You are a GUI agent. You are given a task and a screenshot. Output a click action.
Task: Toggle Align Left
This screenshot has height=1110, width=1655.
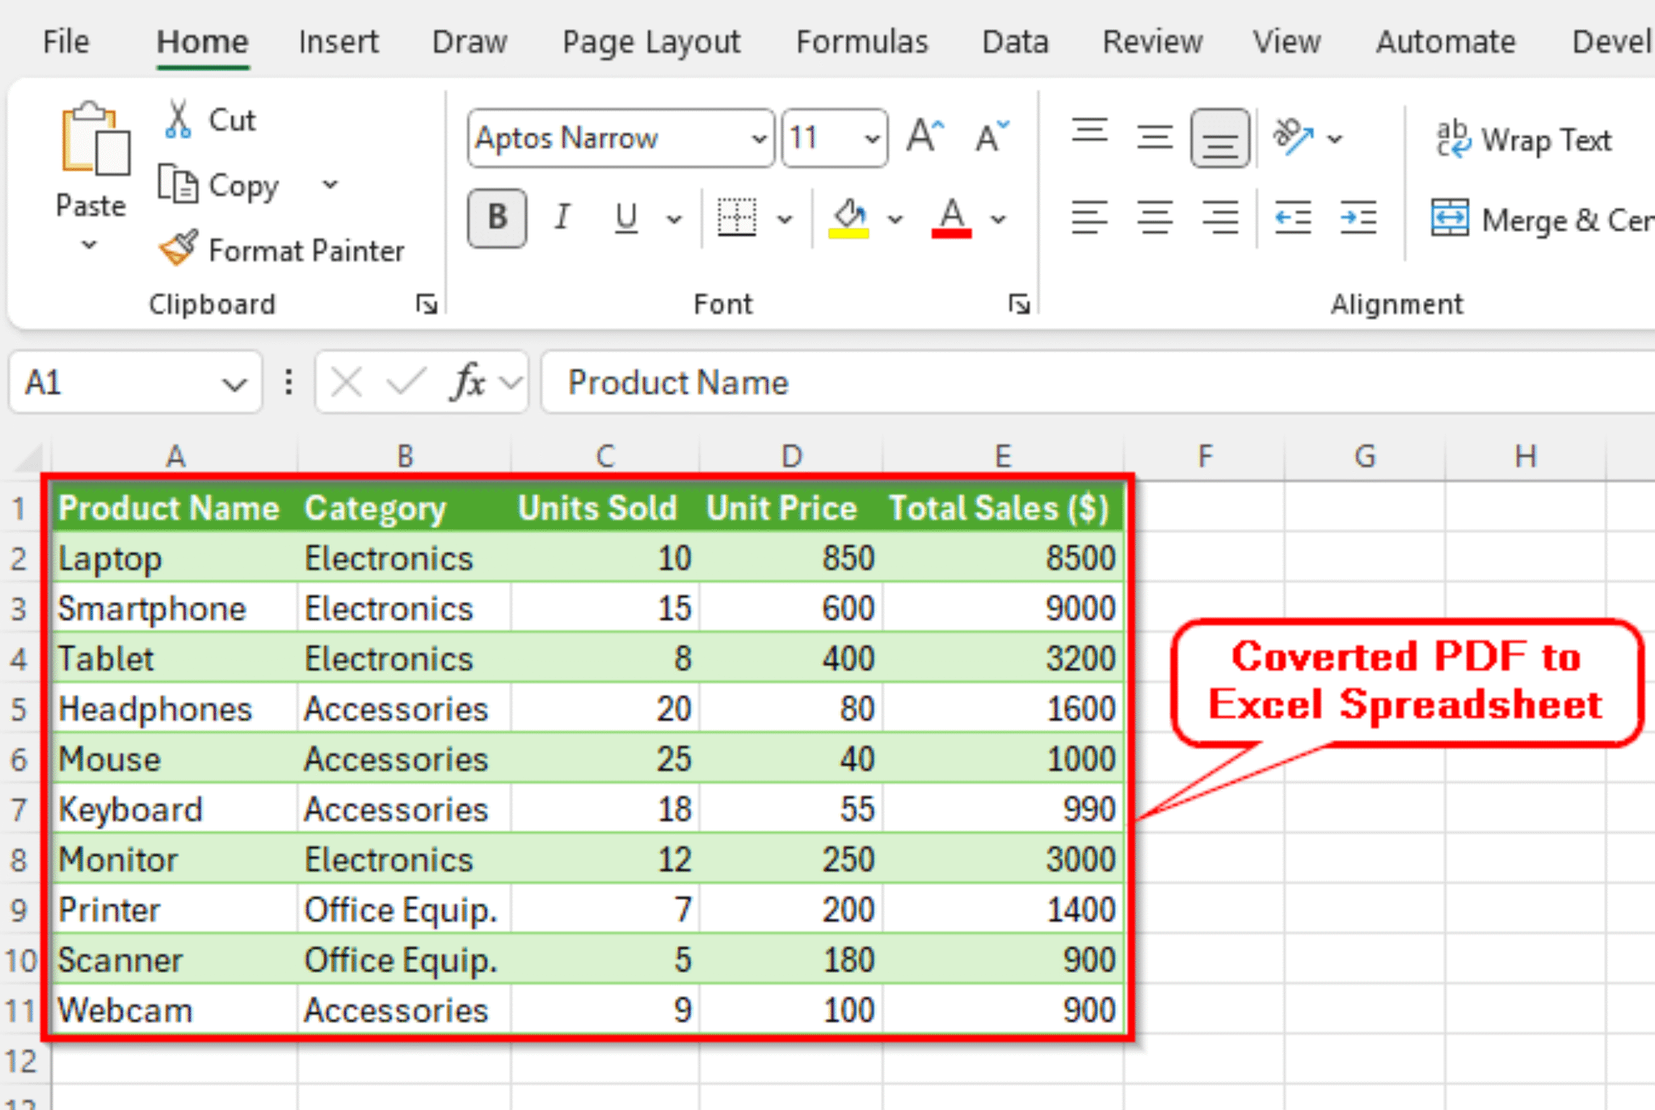pos(1089,218)
